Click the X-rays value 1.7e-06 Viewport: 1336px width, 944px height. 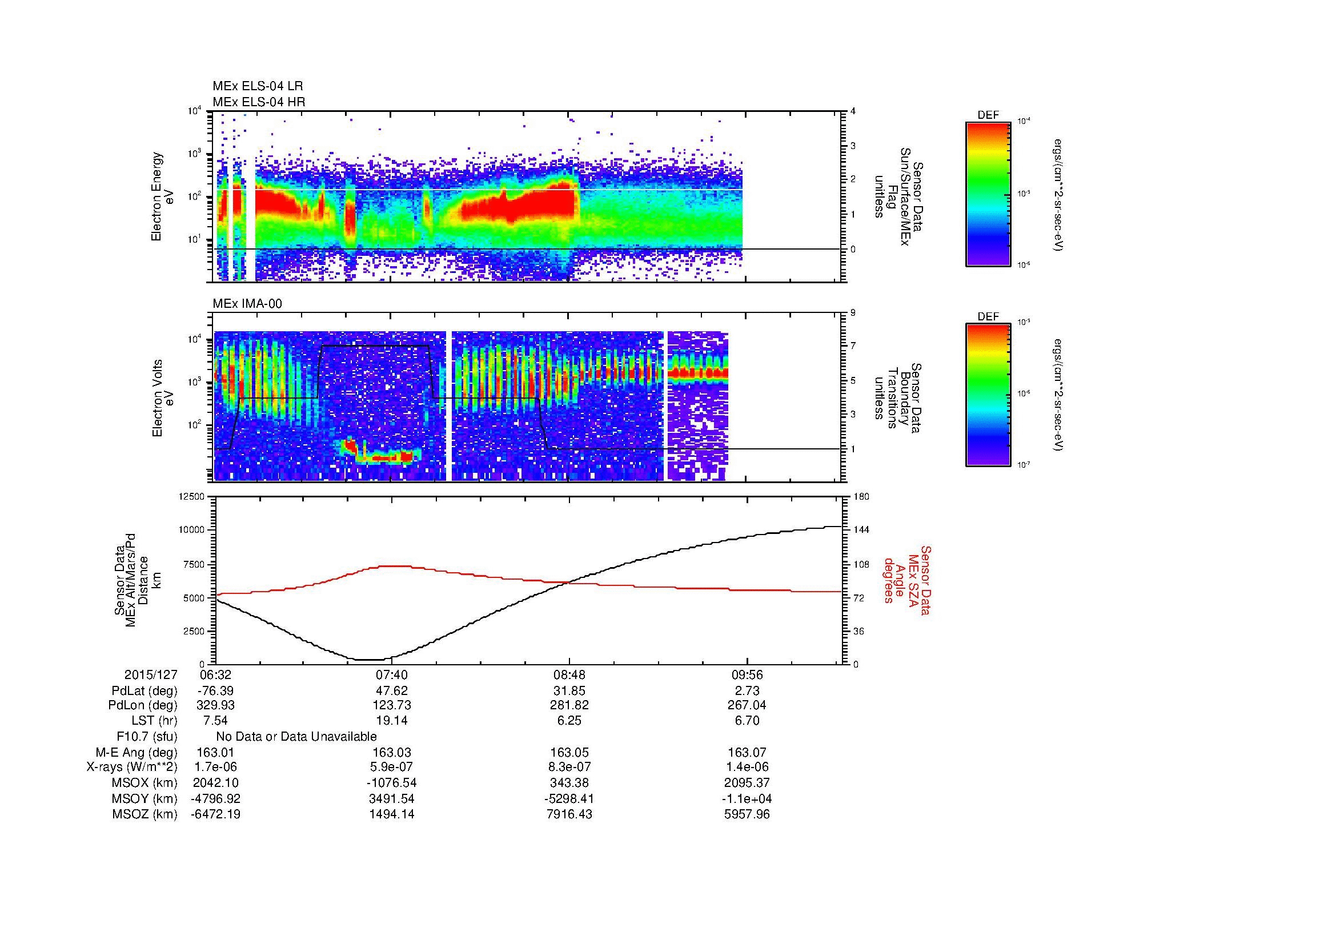[215, 768]
